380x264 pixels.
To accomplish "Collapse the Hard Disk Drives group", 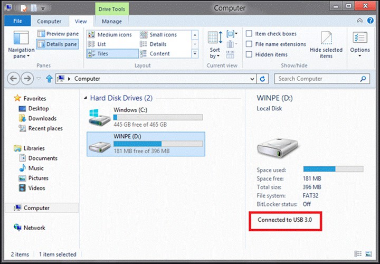I will click(x=85, y=98).
